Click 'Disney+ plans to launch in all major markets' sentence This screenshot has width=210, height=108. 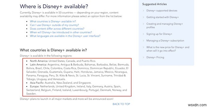pyautogui.click(x=67, y=99)
